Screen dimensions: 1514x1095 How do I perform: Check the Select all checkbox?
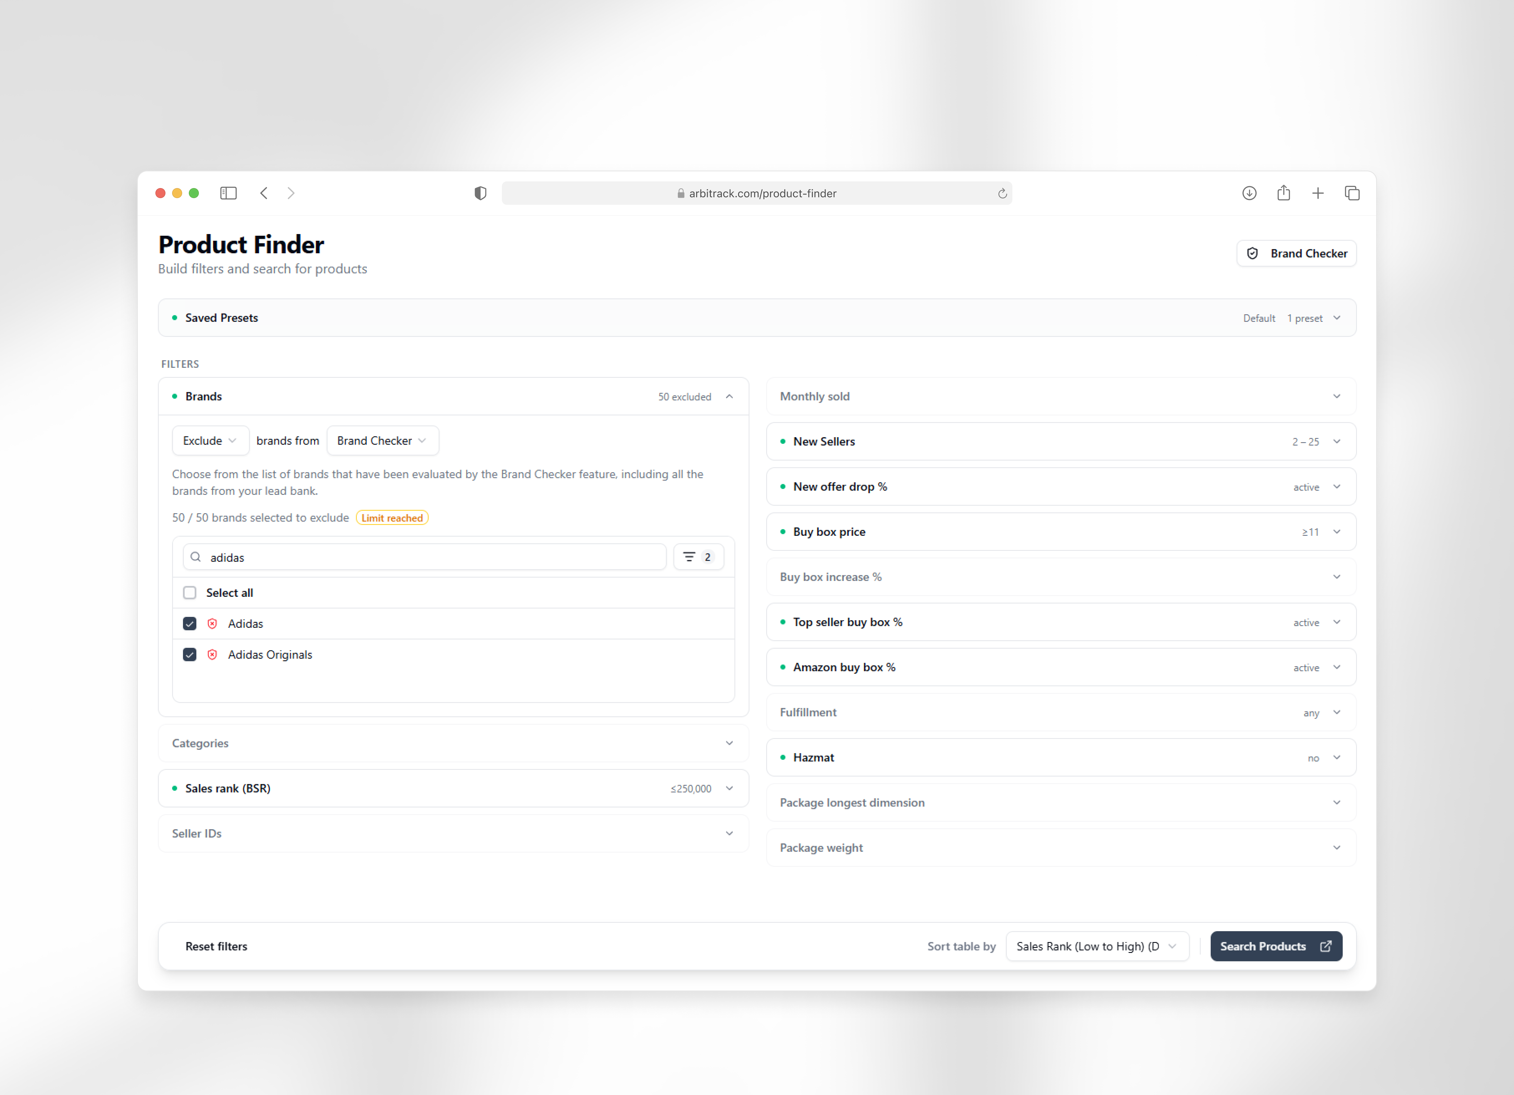pos(190,593)
